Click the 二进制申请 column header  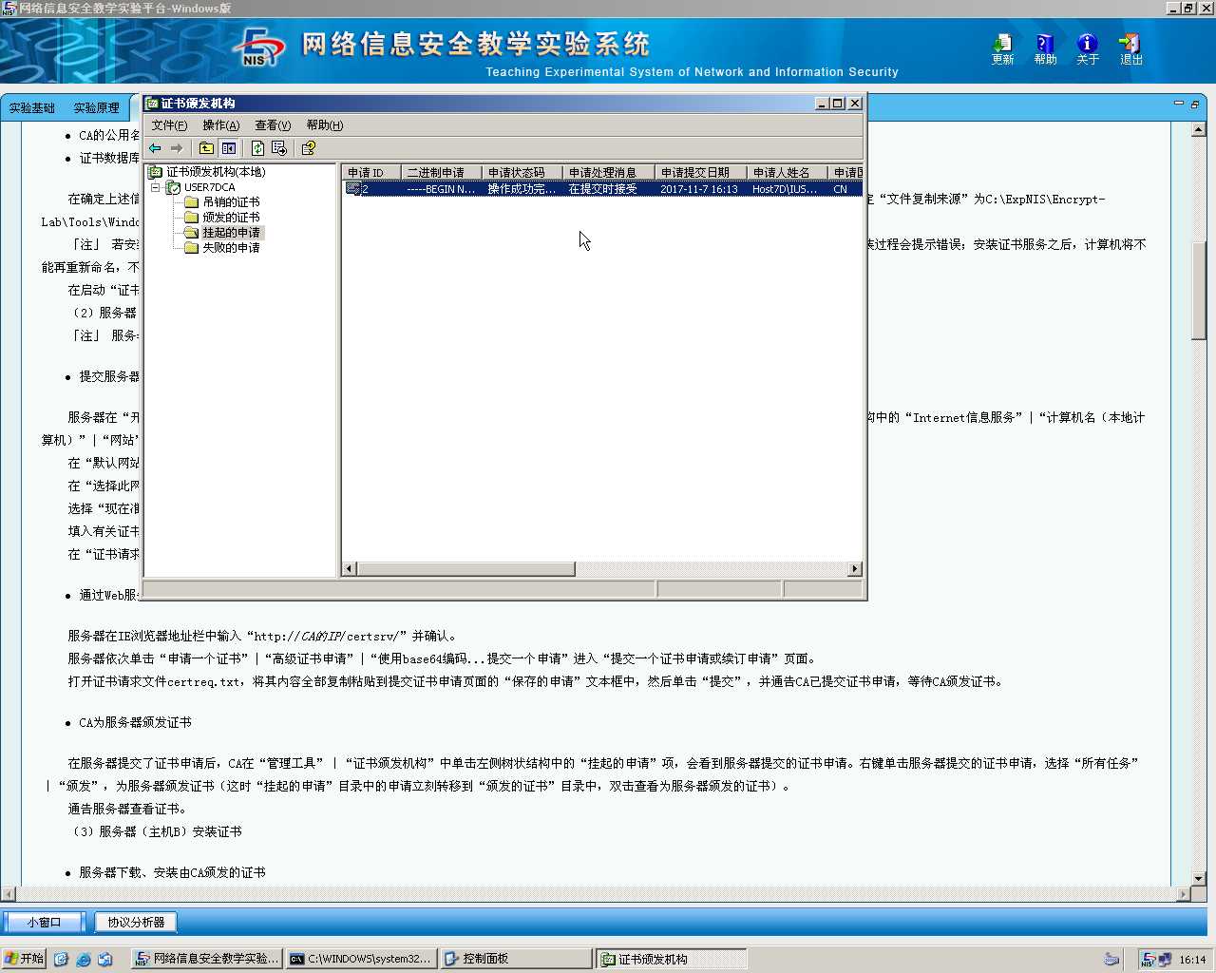click(x=442, y=172)
